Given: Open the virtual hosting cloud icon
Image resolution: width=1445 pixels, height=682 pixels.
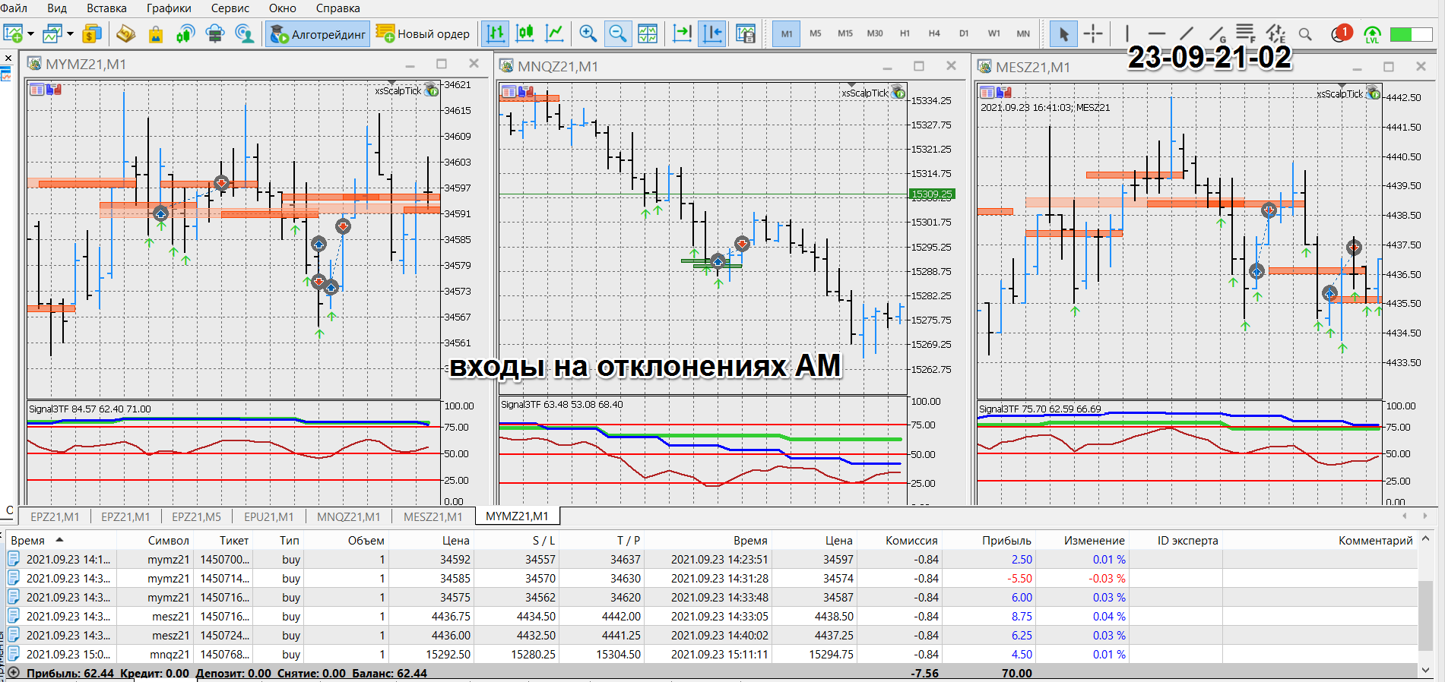Looking at the screenshot, I should [215, 33].
